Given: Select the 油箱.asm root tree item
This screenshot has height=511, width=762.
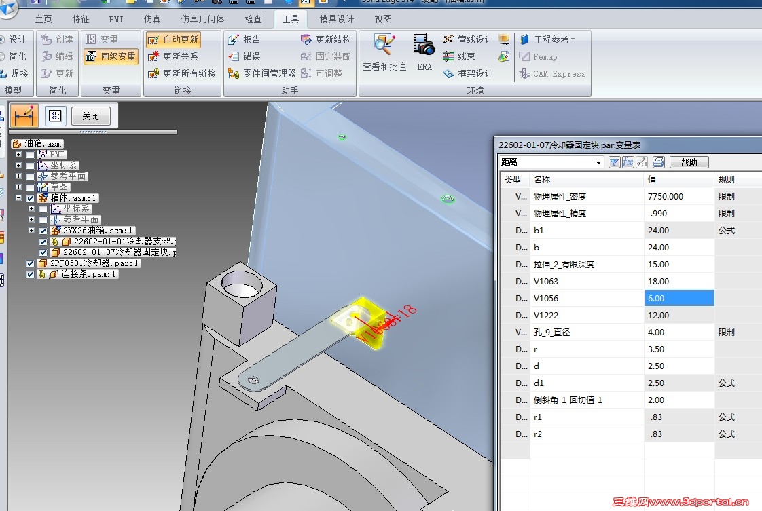Looking at the screenshot, I should pyautogui.click(x=38, y=144).
